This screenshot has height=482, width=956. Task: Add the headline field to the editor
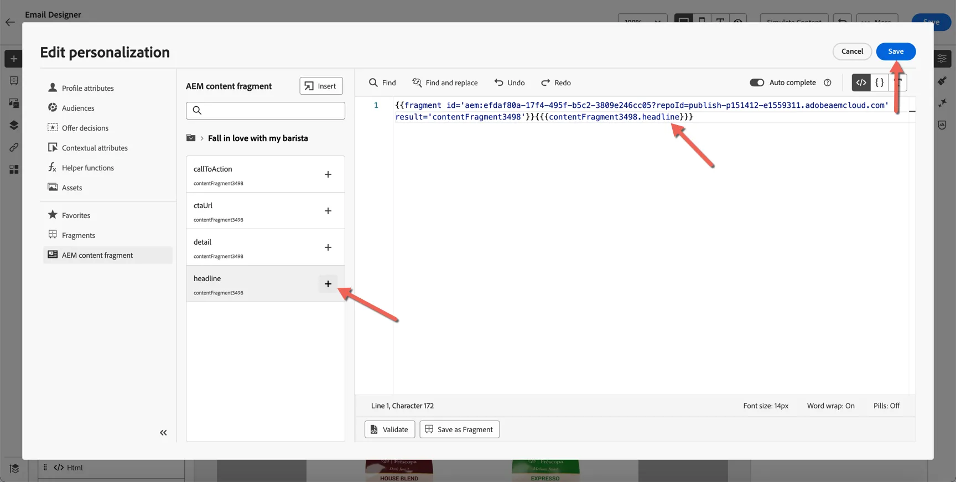(328, 284)
